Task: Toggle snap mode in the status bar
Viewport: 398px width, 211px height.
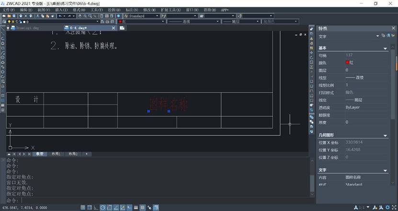Action: tap(83, 207)
